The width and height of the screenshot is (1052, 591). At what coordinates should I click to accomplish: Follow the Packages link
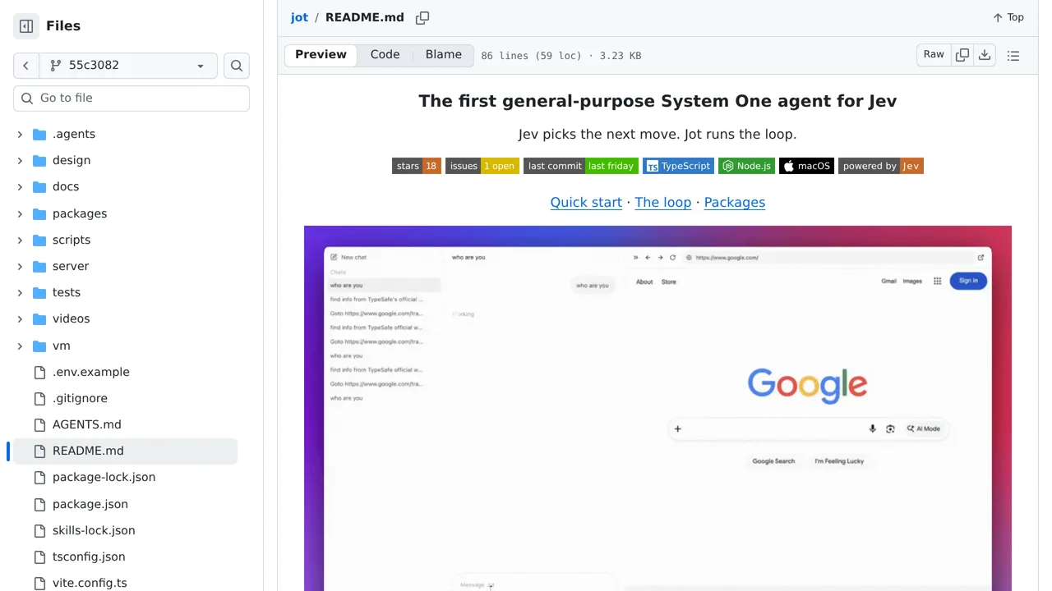click(735, 202)
